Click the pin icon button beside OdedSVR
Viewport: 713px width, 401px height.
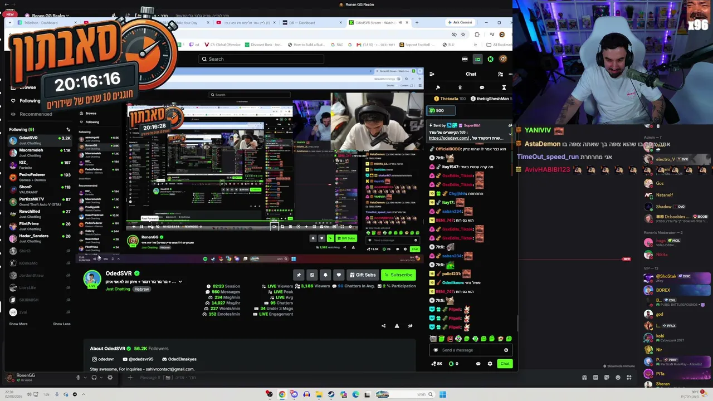299,275
